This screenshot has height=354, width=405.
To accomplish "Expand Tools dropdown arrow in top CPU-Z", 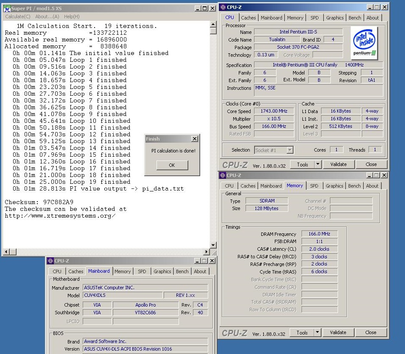I will [318, 164].
